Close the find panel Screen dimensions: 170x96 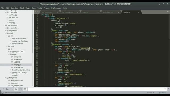(x=168, y=89)
